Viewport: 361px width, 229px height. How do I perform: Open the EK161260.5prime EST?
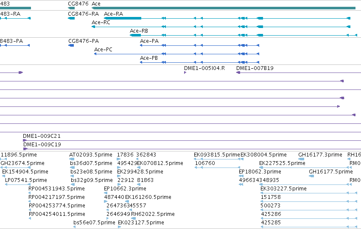[x=148, y=197]
